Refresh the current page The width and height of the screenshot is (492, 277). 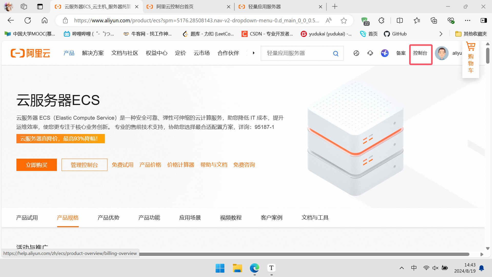pyautogui.click(x=28, y=21)
